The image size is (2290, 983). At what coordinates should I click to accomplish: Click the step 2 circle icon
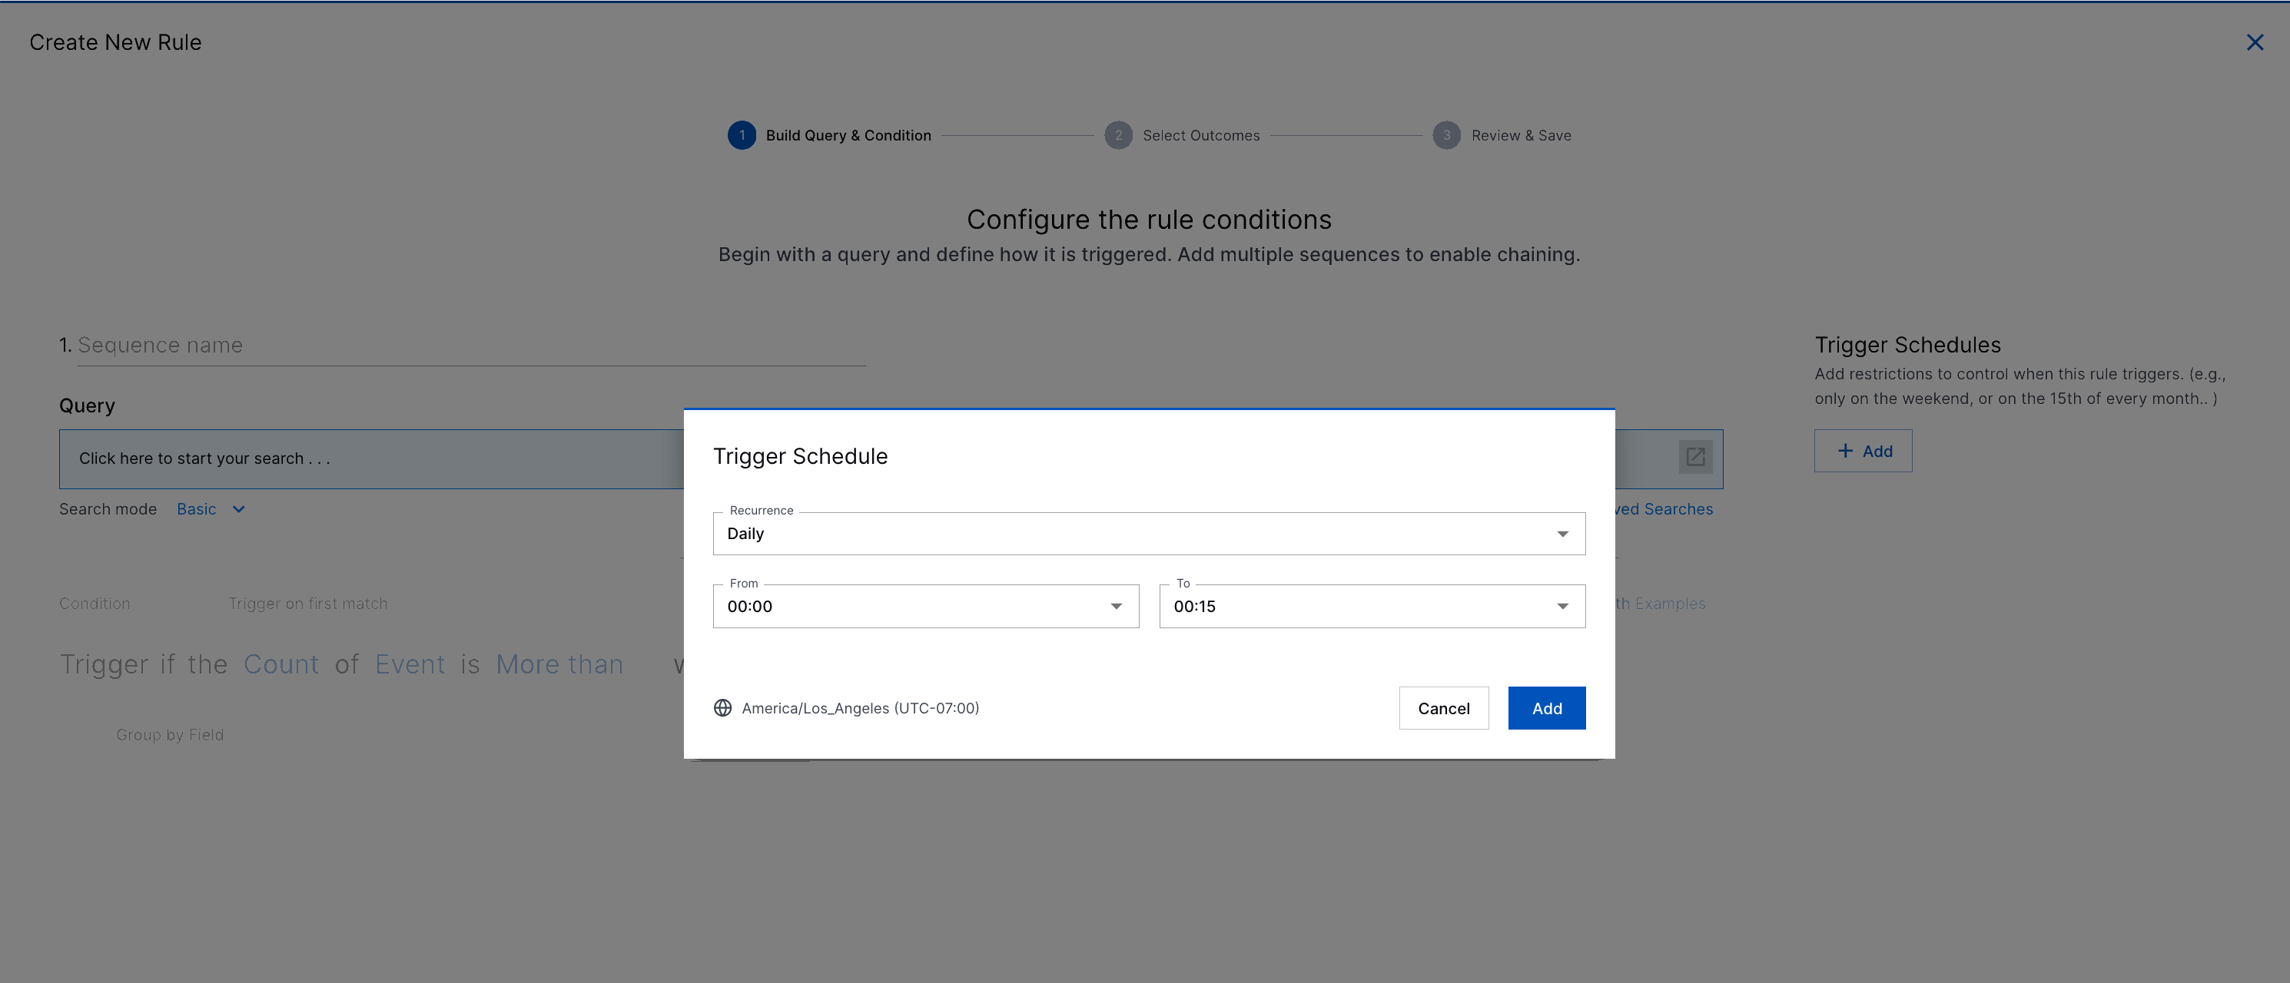[1118, 135]
